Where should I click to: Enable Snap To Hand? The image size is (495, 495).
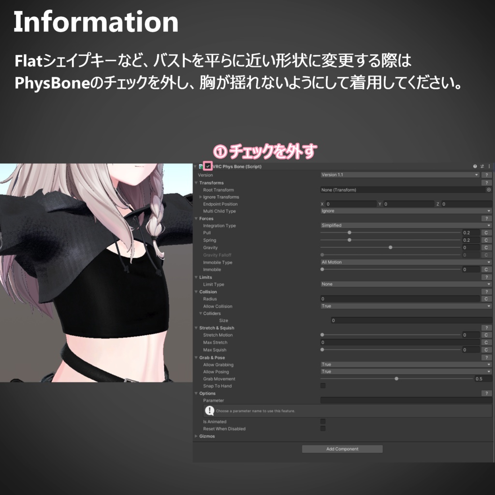point(322,386)
